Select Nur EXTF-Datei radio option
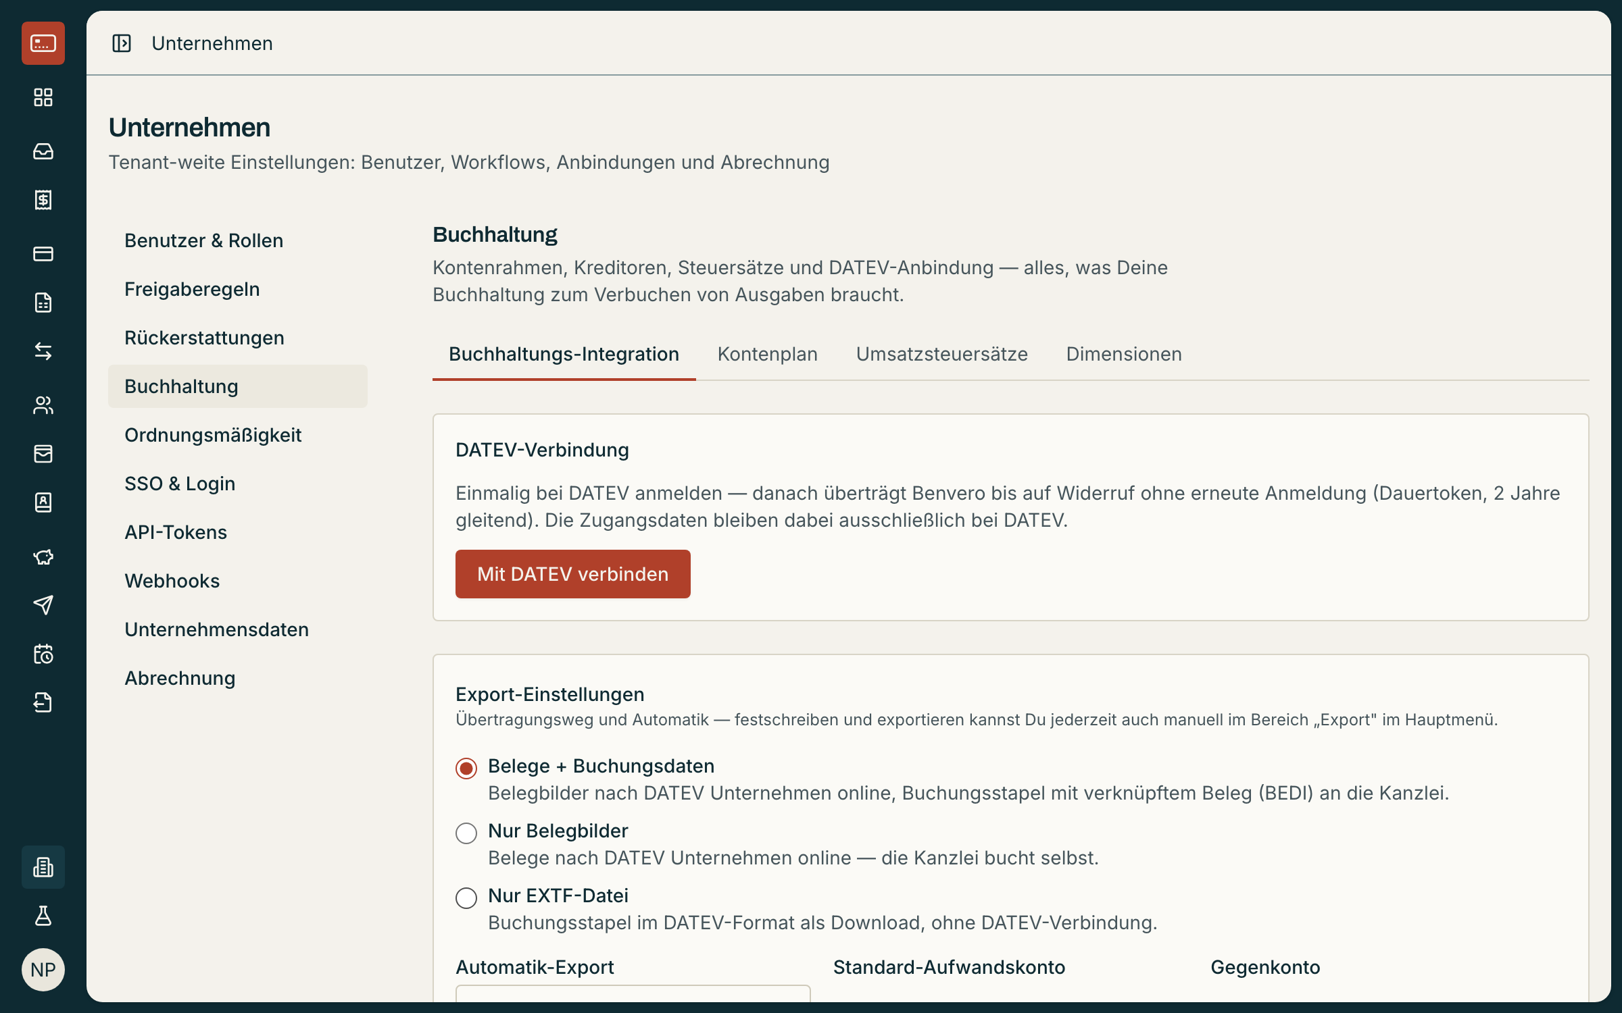1622x1013 pixels. click(x=466, y=898)
